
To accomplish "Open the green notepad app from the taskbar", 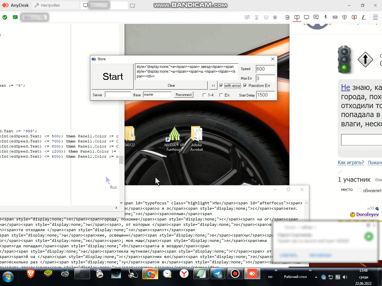I will (x=201, y=274).
